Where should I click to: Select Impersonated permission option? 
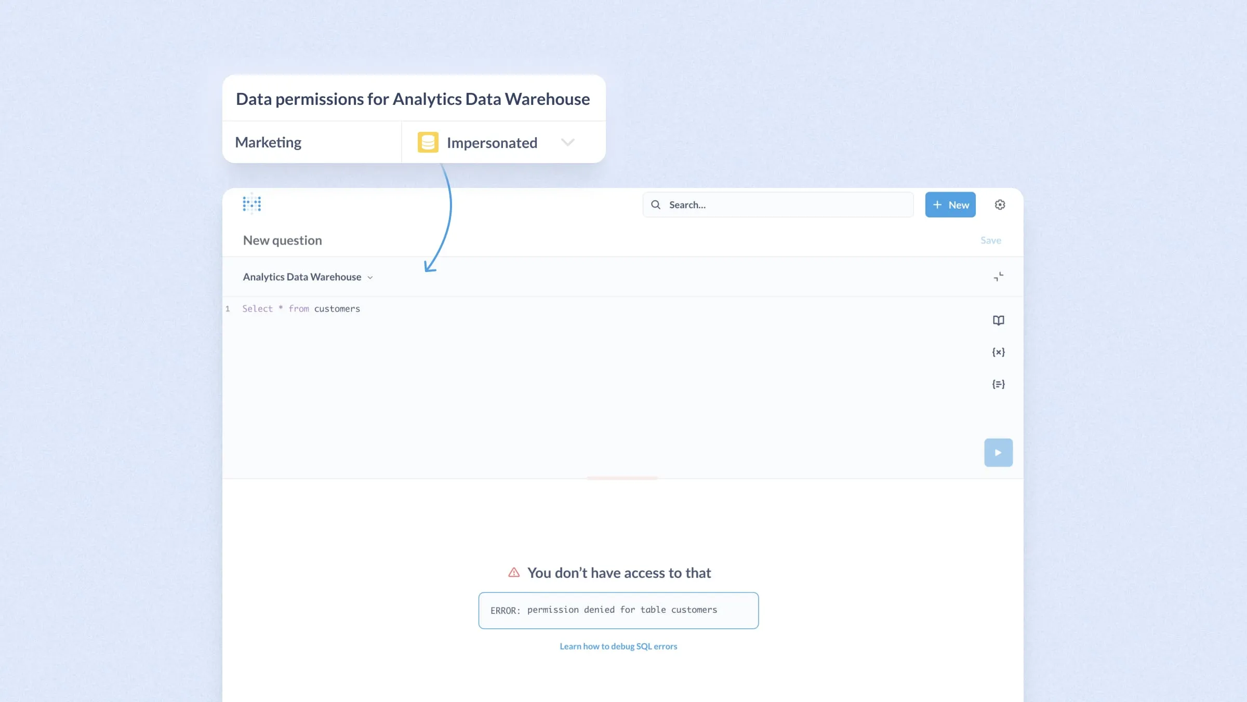point(492,143)
